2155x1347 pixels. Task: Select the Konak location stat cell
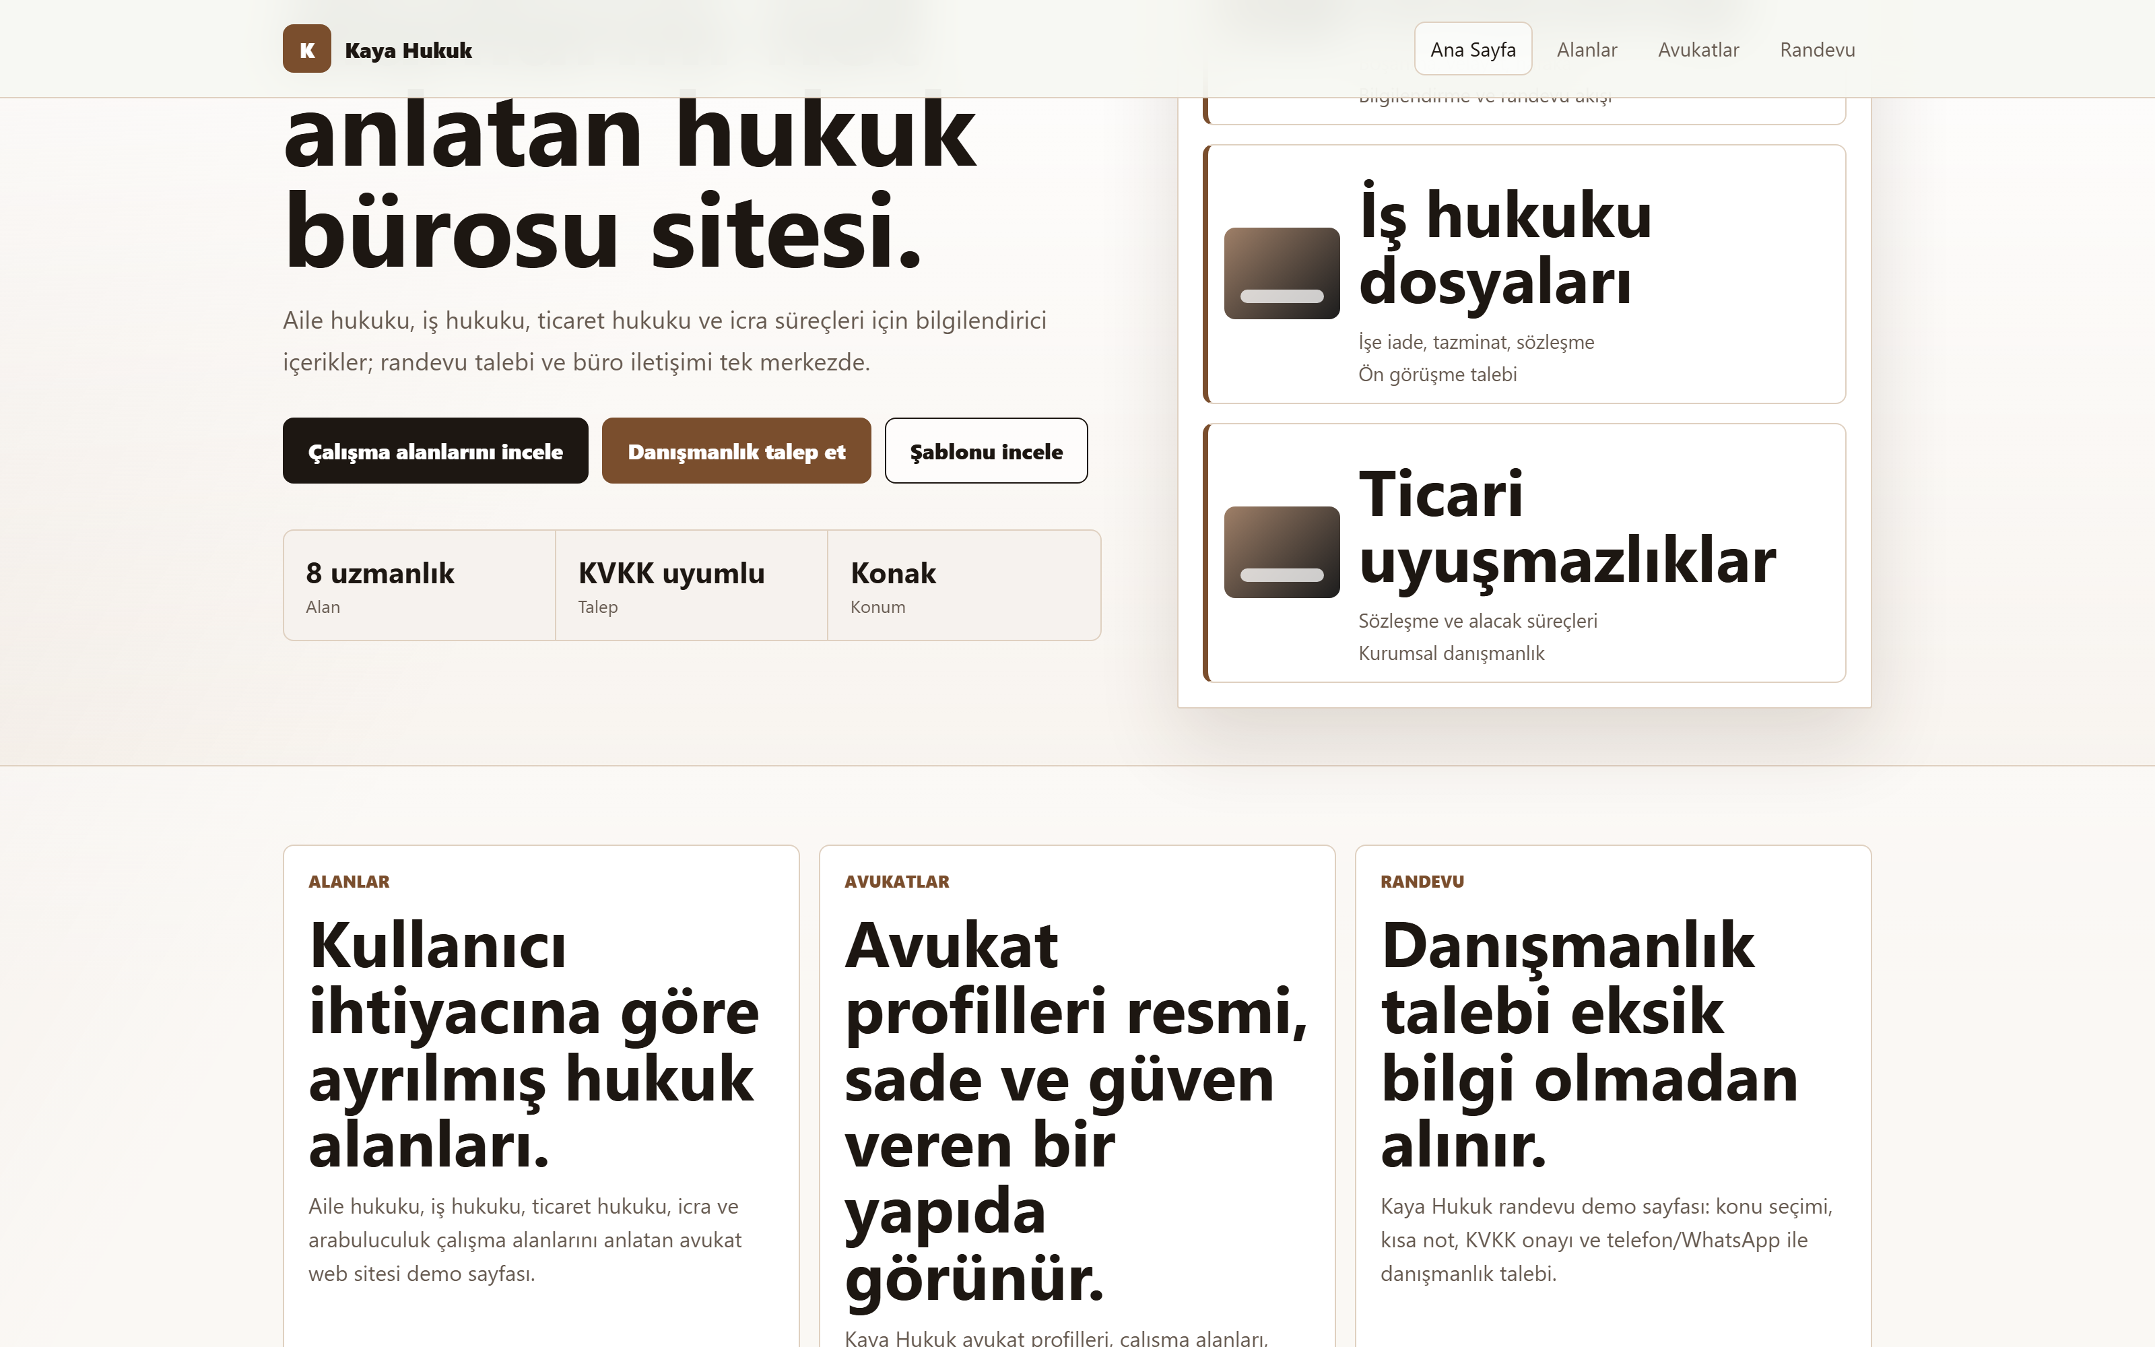click(x=964, y=585)
